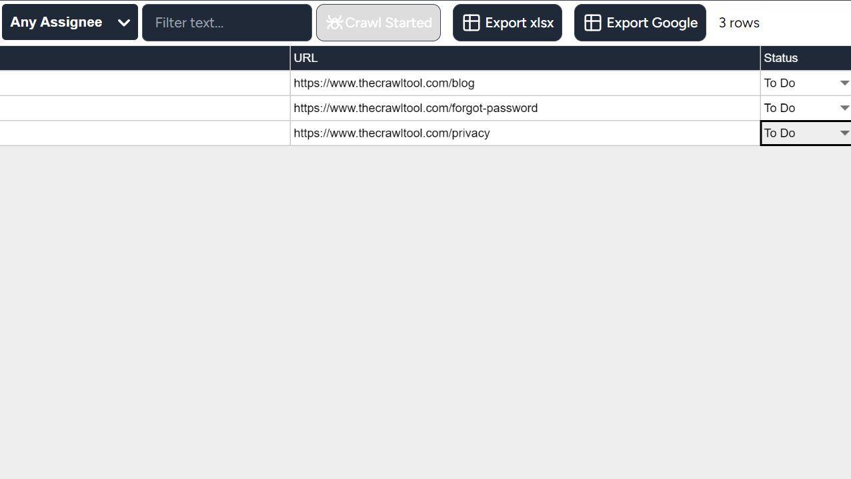The image size is (851, 479).
Task: Click the table icon on Export Google
Action: click(592, 23)
